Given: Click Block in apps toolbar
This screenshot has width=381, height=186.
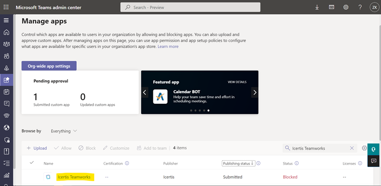Looking at the screenshot, I should pyautogui.click(x=87, y=148).
